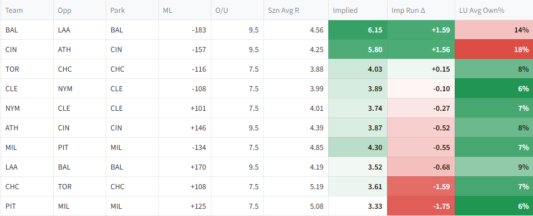This screenshot has height=216, width=533.
Task: Click the TOR team cell
Action: [x=26, y=69]
